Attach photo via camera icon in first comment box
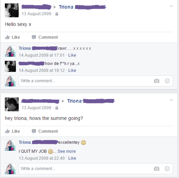Image resolution: width=179 pixels, height=178 pixels. tap(156, 81)
